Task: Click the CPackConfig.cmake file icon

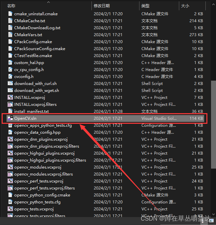Action: 10,41
